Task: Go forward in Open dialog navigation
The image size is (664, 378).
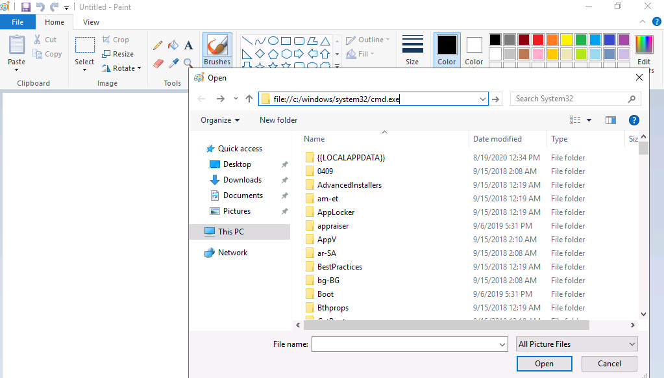Action: (220, 99)
